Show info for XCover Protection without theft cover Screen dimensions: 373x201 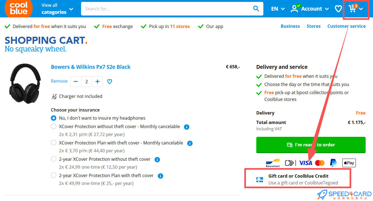click(x=187, y=127)
